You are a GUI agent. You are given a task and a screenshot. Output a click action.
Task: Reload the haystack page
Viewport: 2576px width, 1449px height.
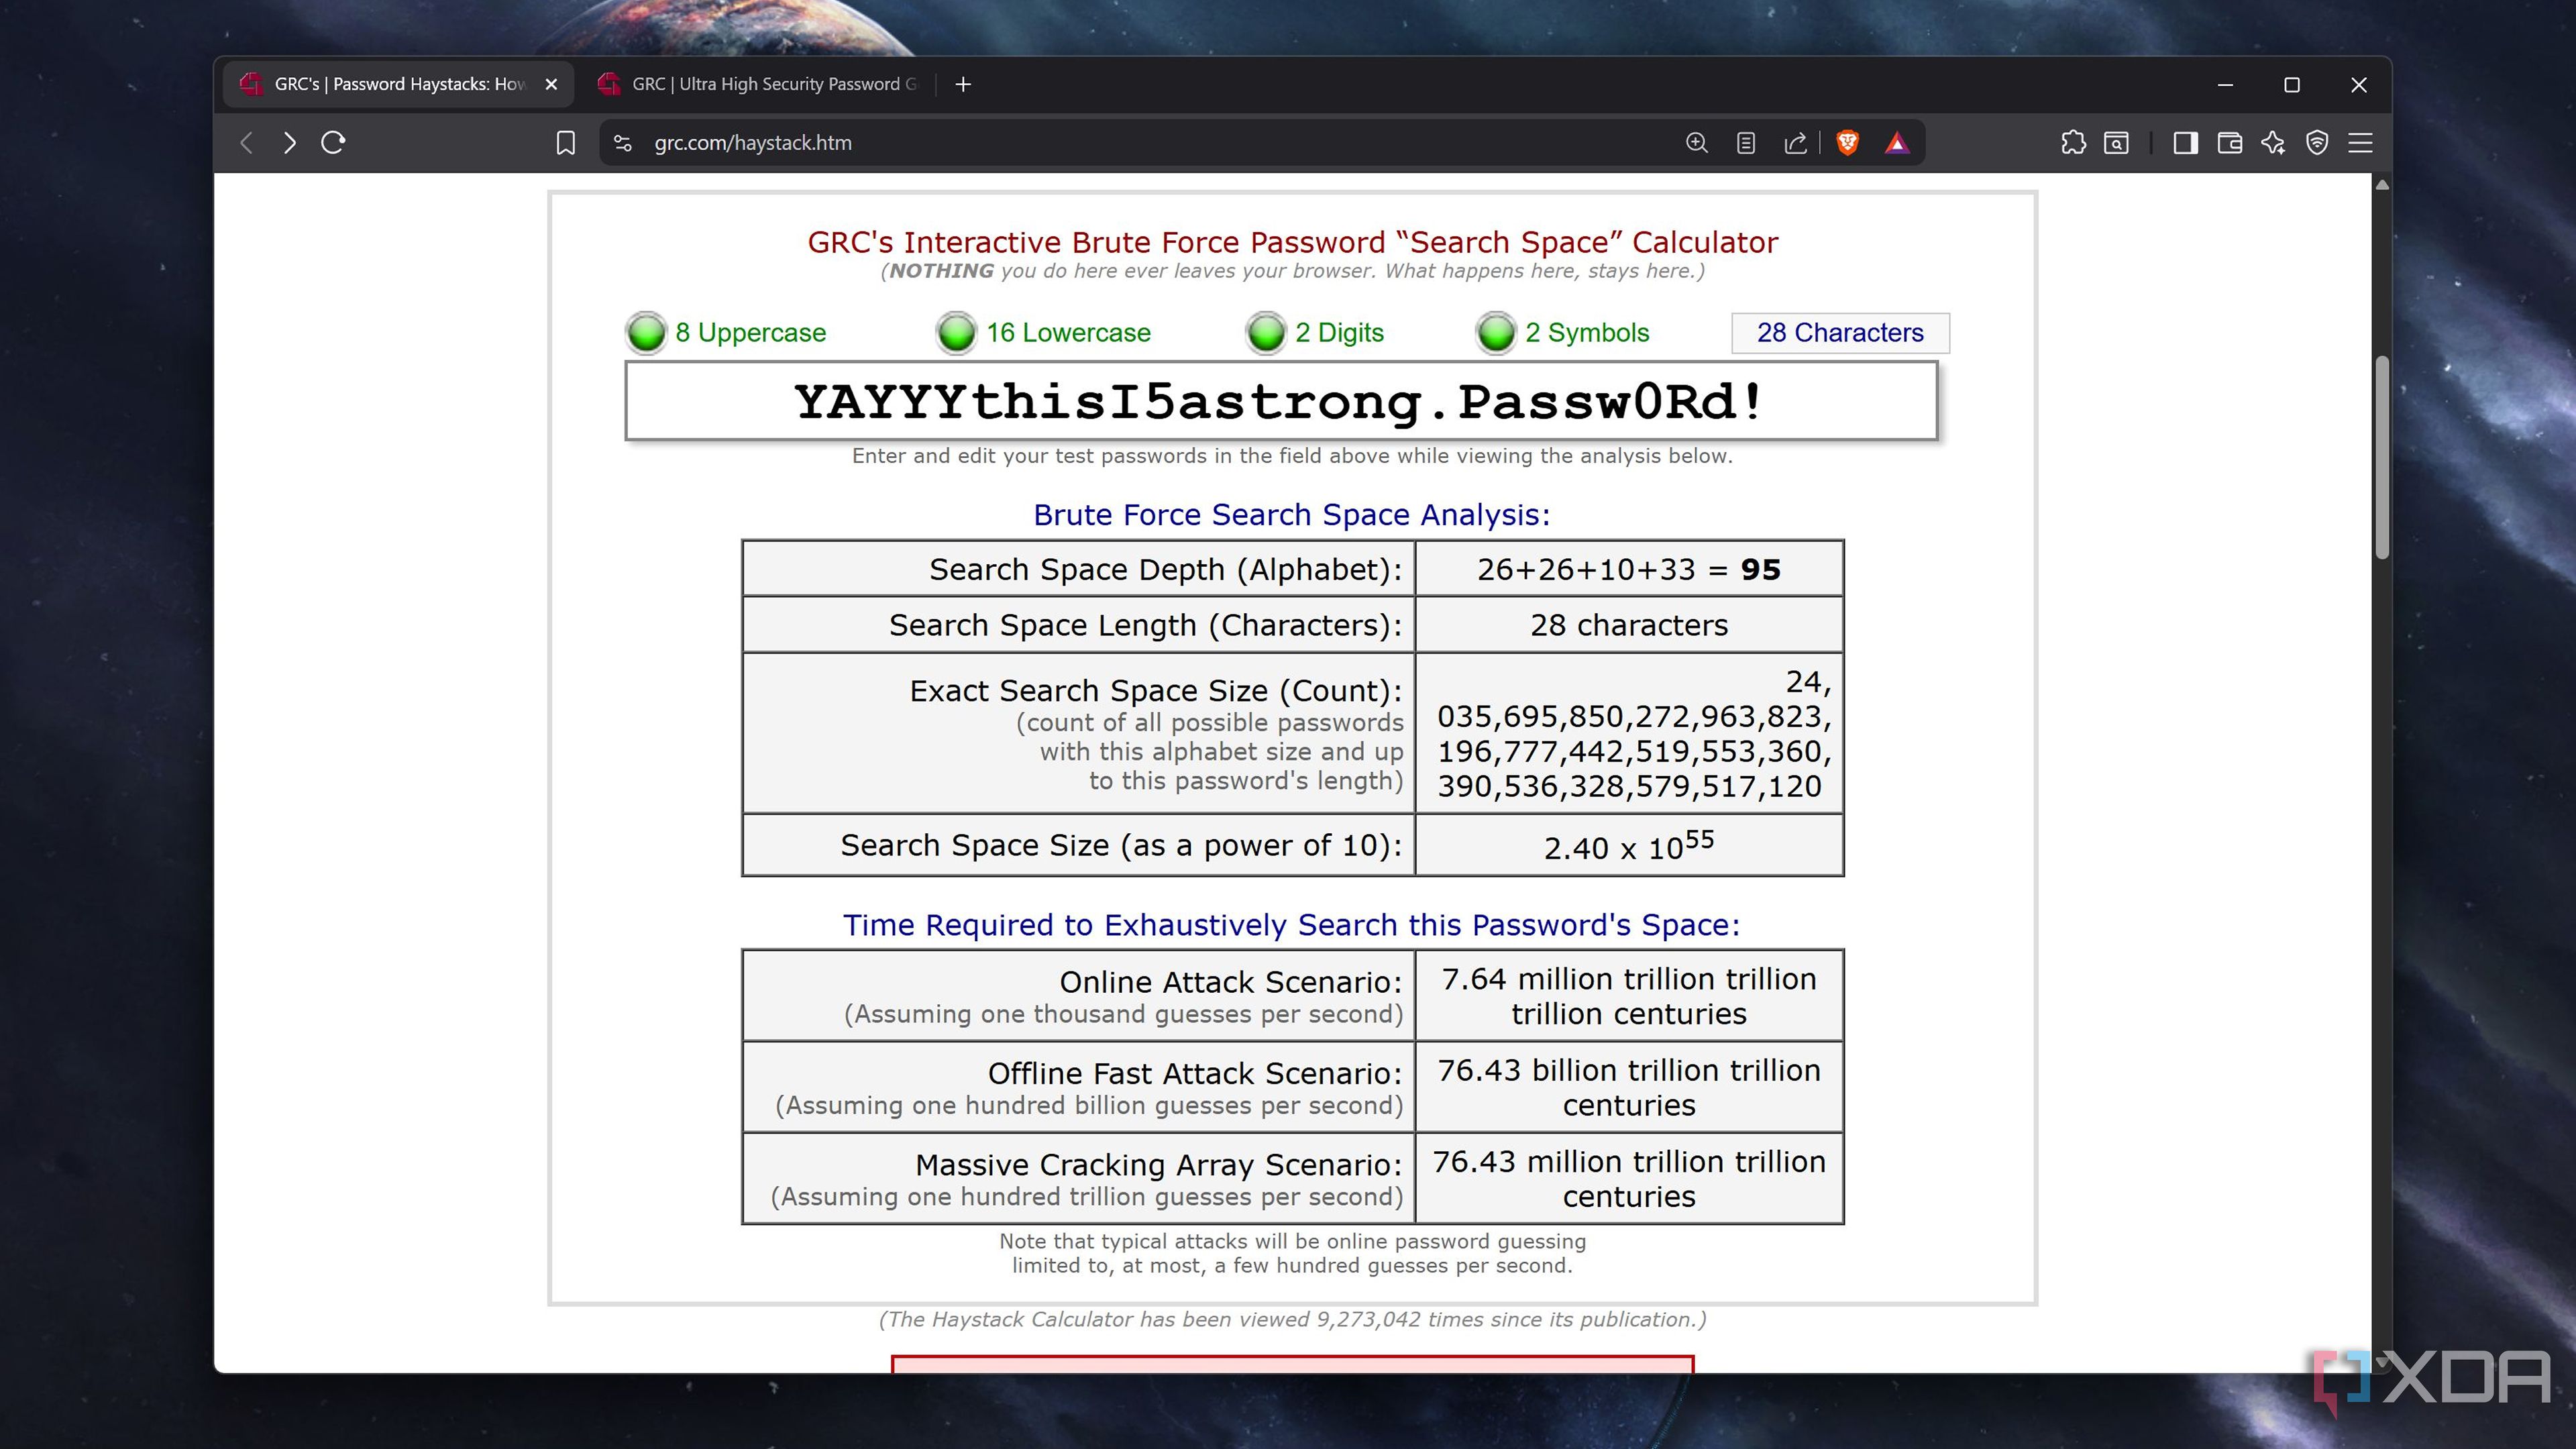333,143
